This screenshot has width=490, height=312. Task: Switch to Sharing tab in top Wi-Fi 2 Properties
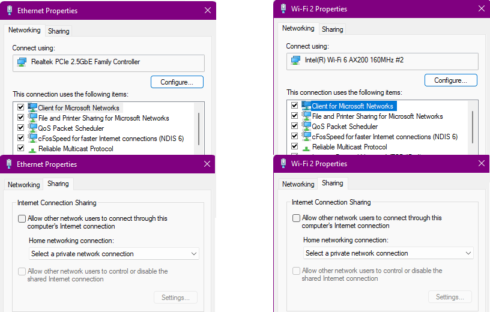click(x=332, y=29)
